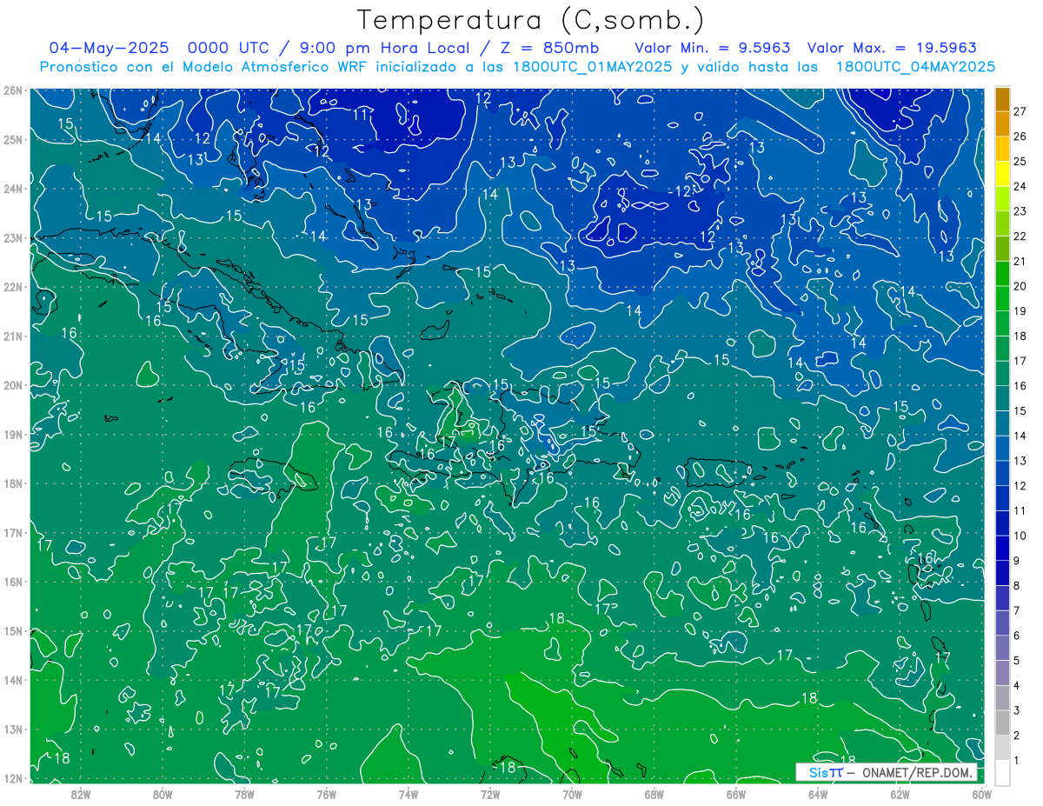The image size is (1043, 806).
Task: Click the longitude axis label '74W'
Action: pyautogui.click(x=409, y=793)
